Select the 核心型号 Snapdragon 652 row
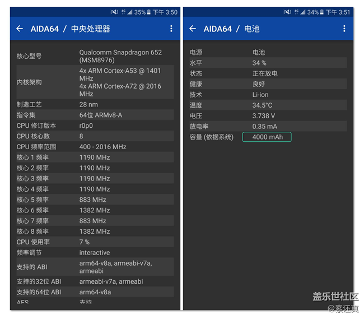 coord(95,56)
